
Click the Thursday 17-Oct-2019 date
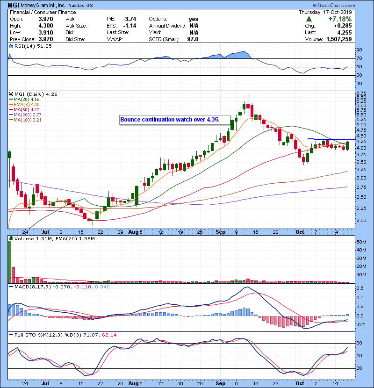point(325,12)
